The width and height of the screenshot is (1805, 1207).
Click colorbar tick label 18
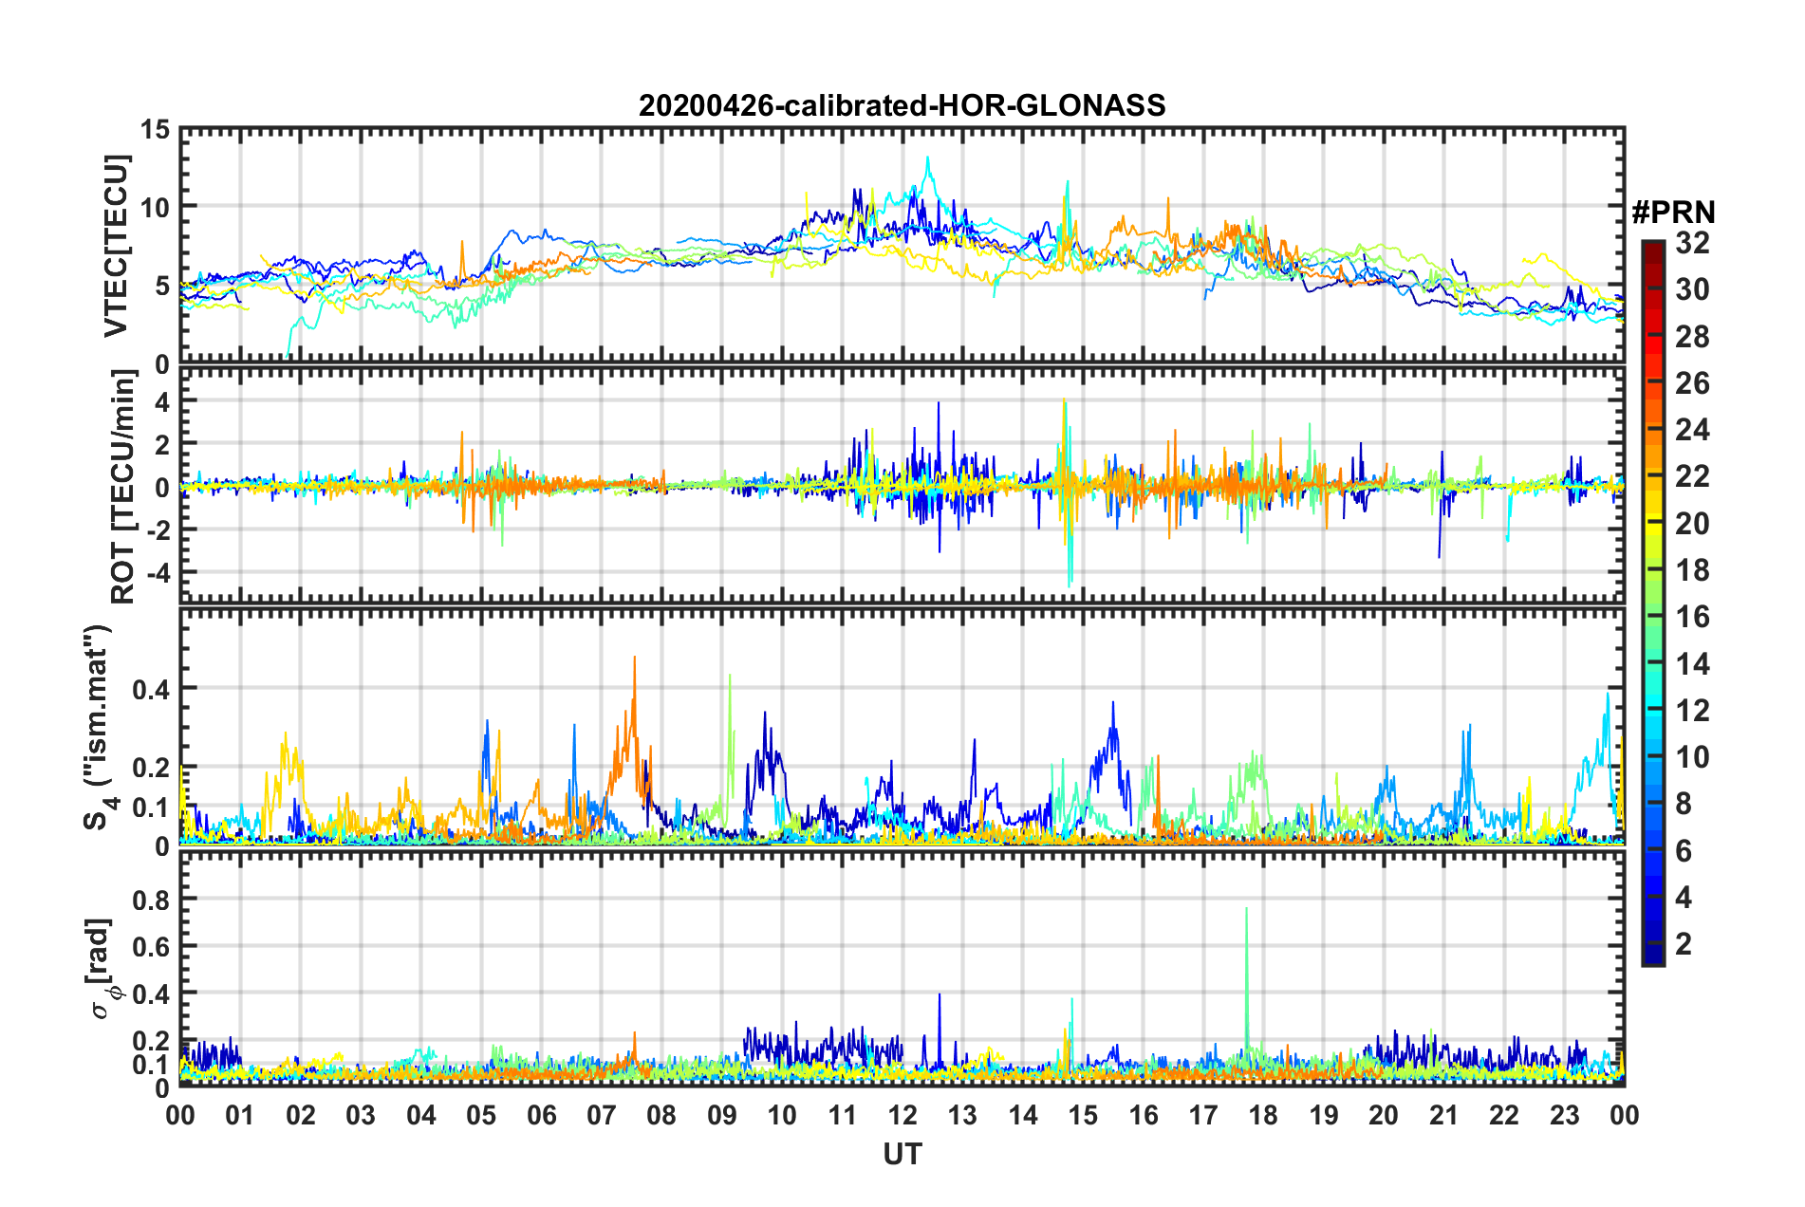tap(1692, 570)
